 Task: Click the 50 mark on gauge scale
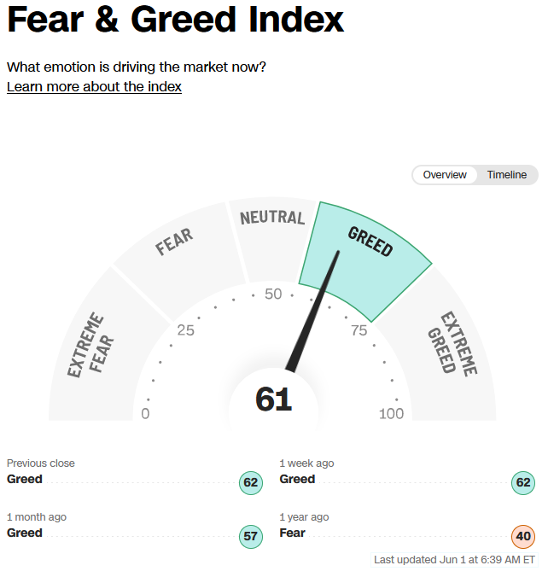273,294
